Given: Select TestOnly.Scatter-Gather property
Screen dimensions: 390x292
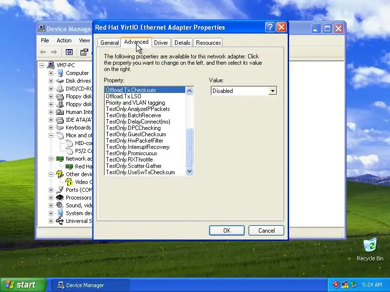Looking at the screenshot, I should [145, 166].
